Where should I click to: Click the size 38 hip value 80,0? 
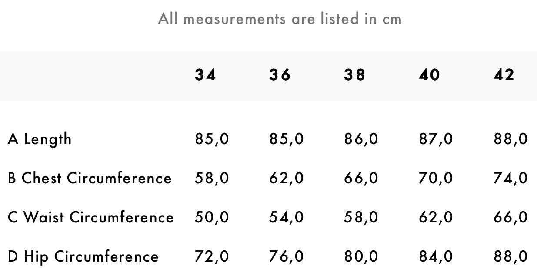361,256
